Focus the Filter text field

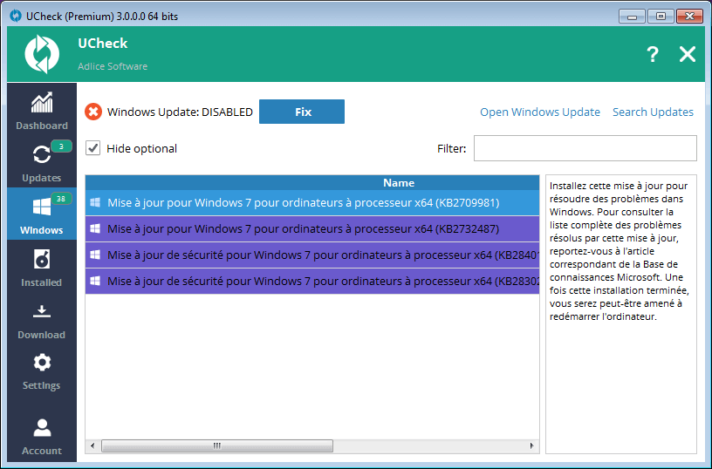coord(585,148)
